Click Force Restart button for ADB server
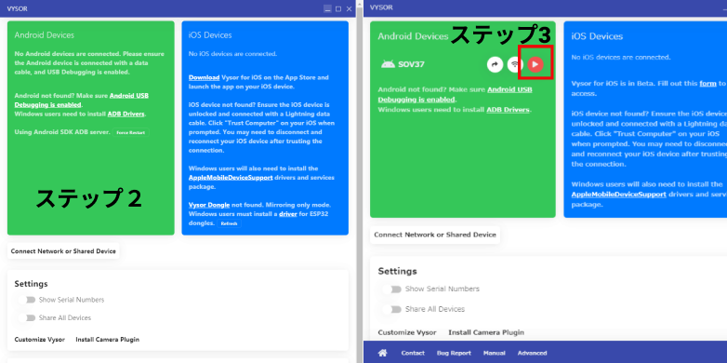Screen dimensions: 727x363 [x=131, y=133]
